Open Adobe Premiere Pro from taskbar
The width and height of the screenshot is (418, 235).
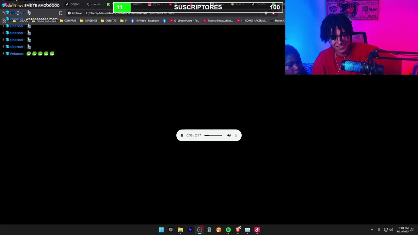click(x=190, y=230)
